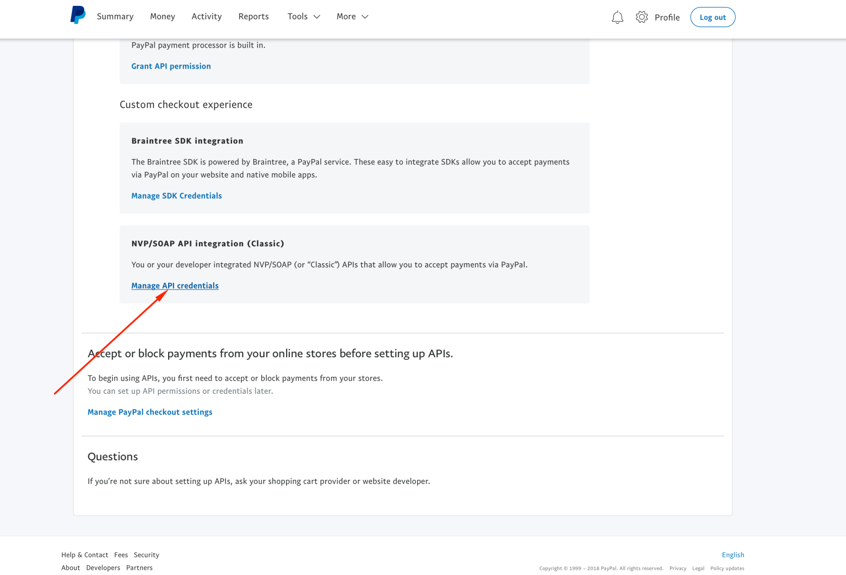Expand the More dropdown chevron
This screenshot has height=575, width=846.
point(365,17)
